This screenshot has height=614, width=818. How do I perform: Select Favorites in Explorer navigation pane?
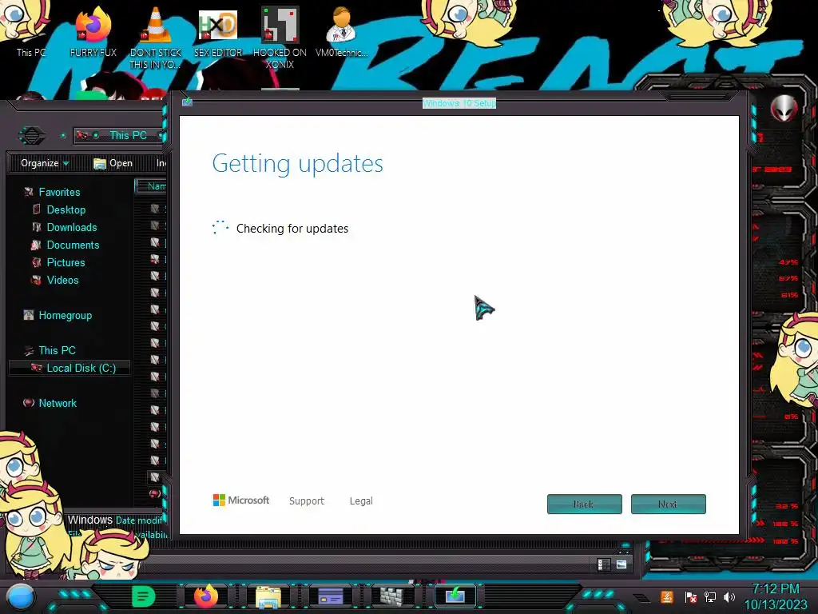(52, 192)
